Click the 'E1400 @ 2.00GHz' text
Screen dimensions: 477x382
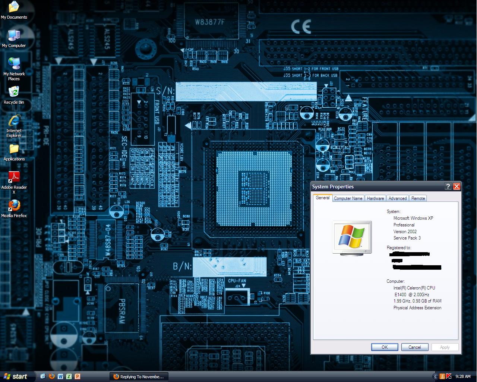click(x=412, y=295)
